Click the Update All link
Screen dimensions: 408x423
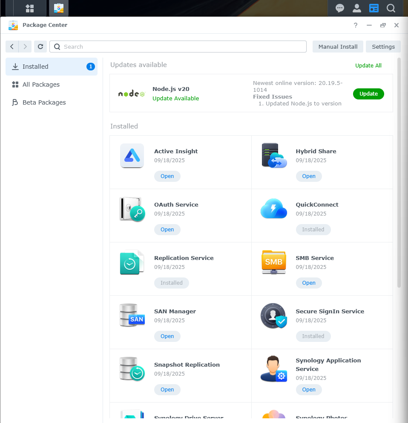(x=368, y=65)
